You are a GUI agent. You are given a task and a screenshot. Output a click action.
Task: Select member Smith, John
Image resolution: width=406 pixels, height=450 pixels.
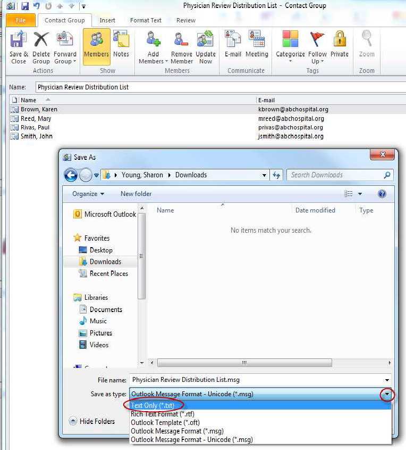(208, 136)
